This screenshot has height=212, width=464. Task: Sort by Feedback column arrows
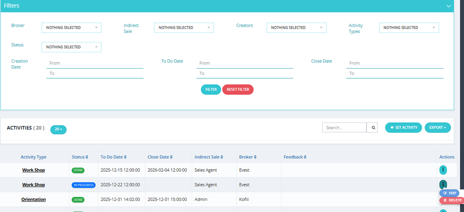coord(305,157)
